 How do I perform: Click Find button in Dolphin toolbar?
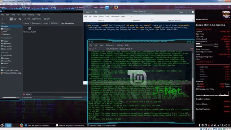[27, 19]
